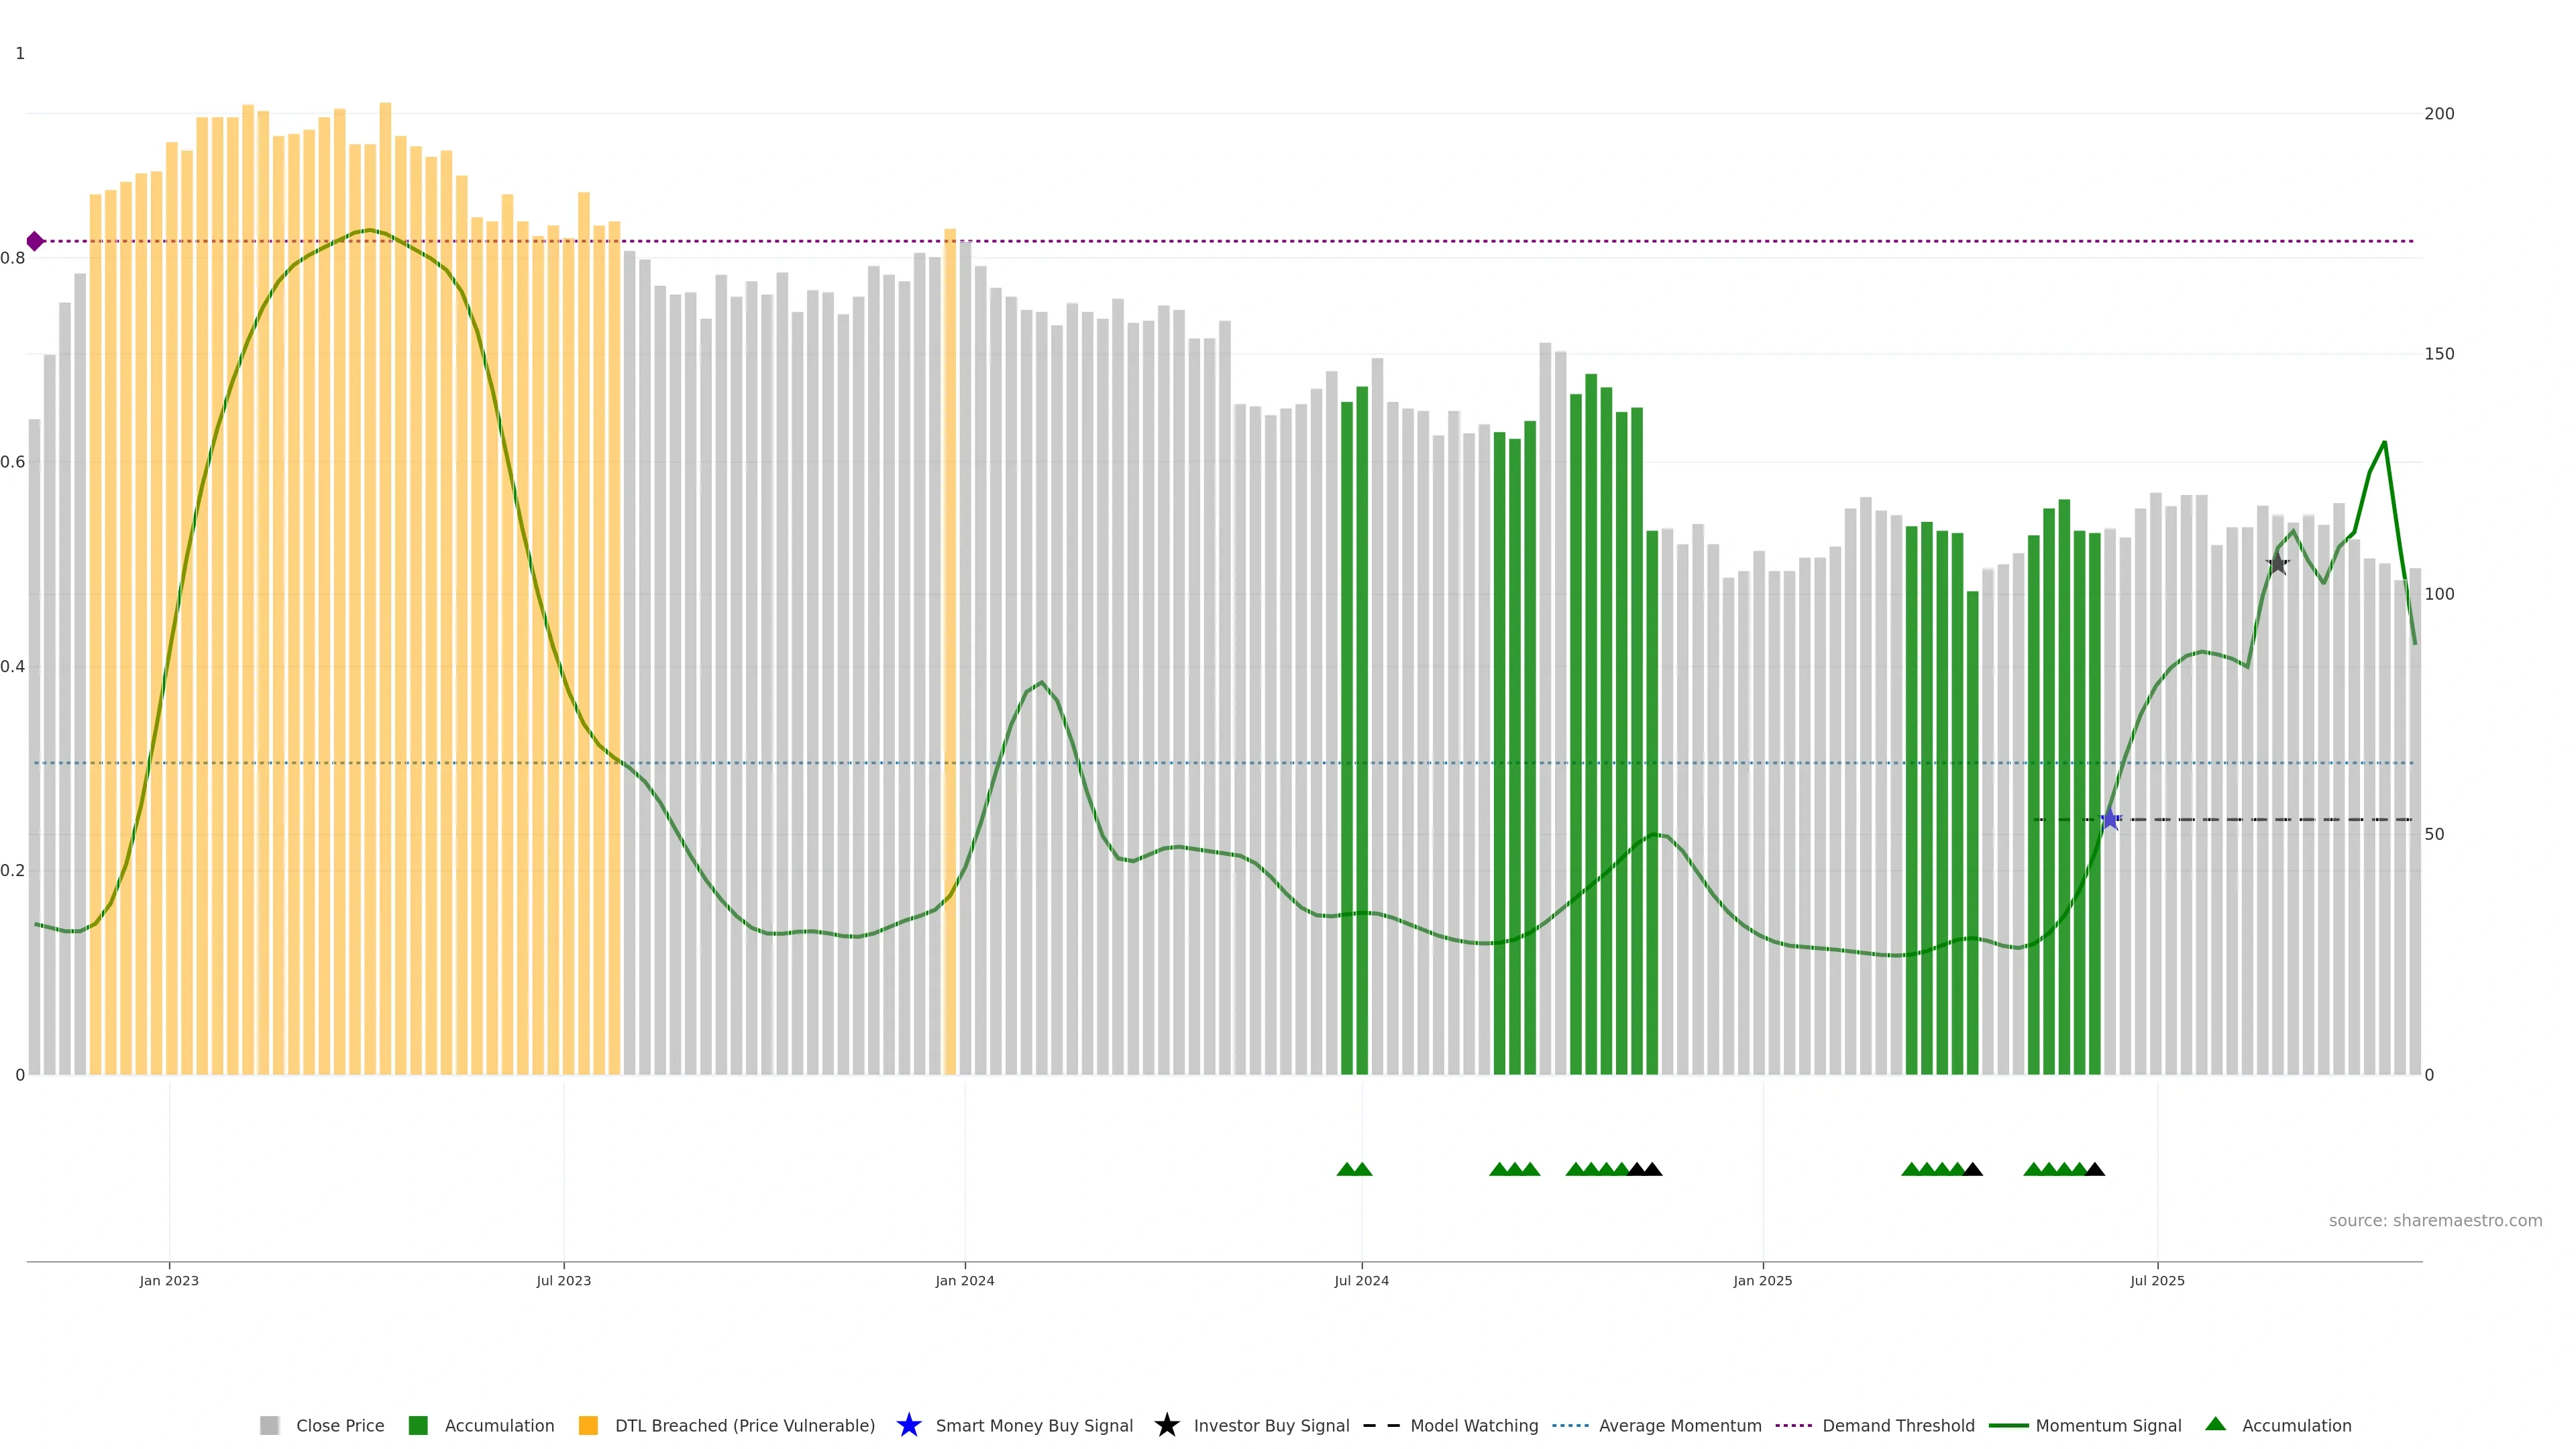
Task: Click the blue star legend icon
Action: click(x=908, y=1425)
